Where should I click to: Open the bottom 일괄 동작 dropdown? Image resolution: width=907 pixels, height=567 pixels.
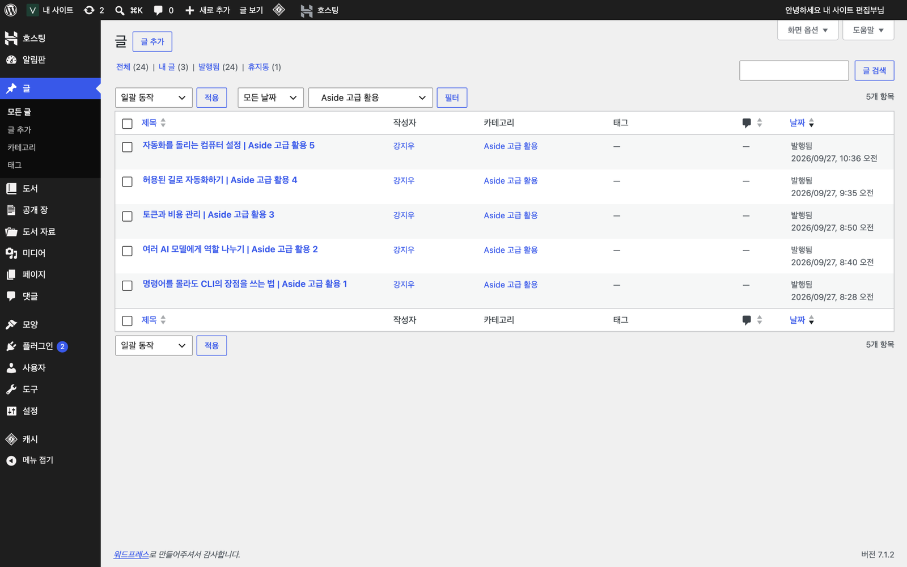(x=154, y=345)
